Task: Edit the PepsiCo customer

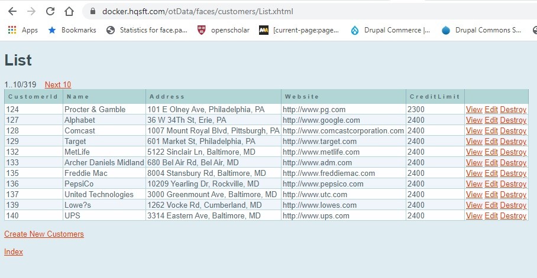Action: (491, 184)
